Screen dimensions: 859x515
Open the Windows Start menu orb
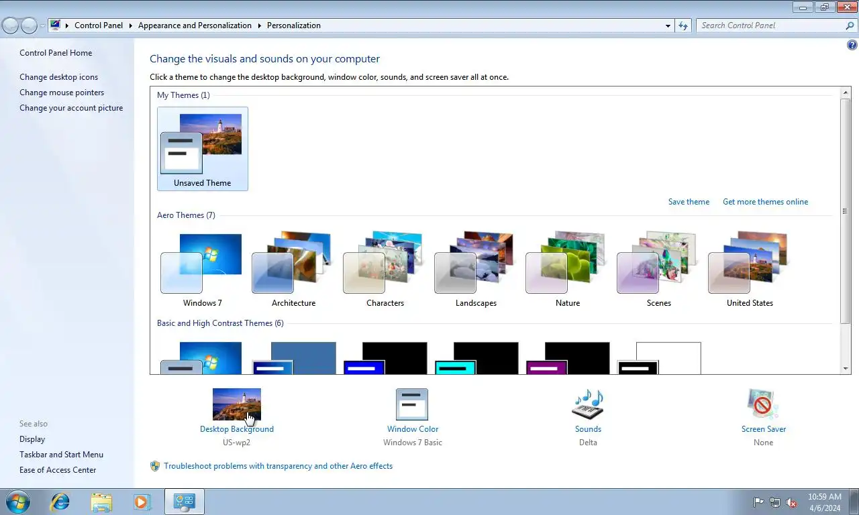pos(17,502)
